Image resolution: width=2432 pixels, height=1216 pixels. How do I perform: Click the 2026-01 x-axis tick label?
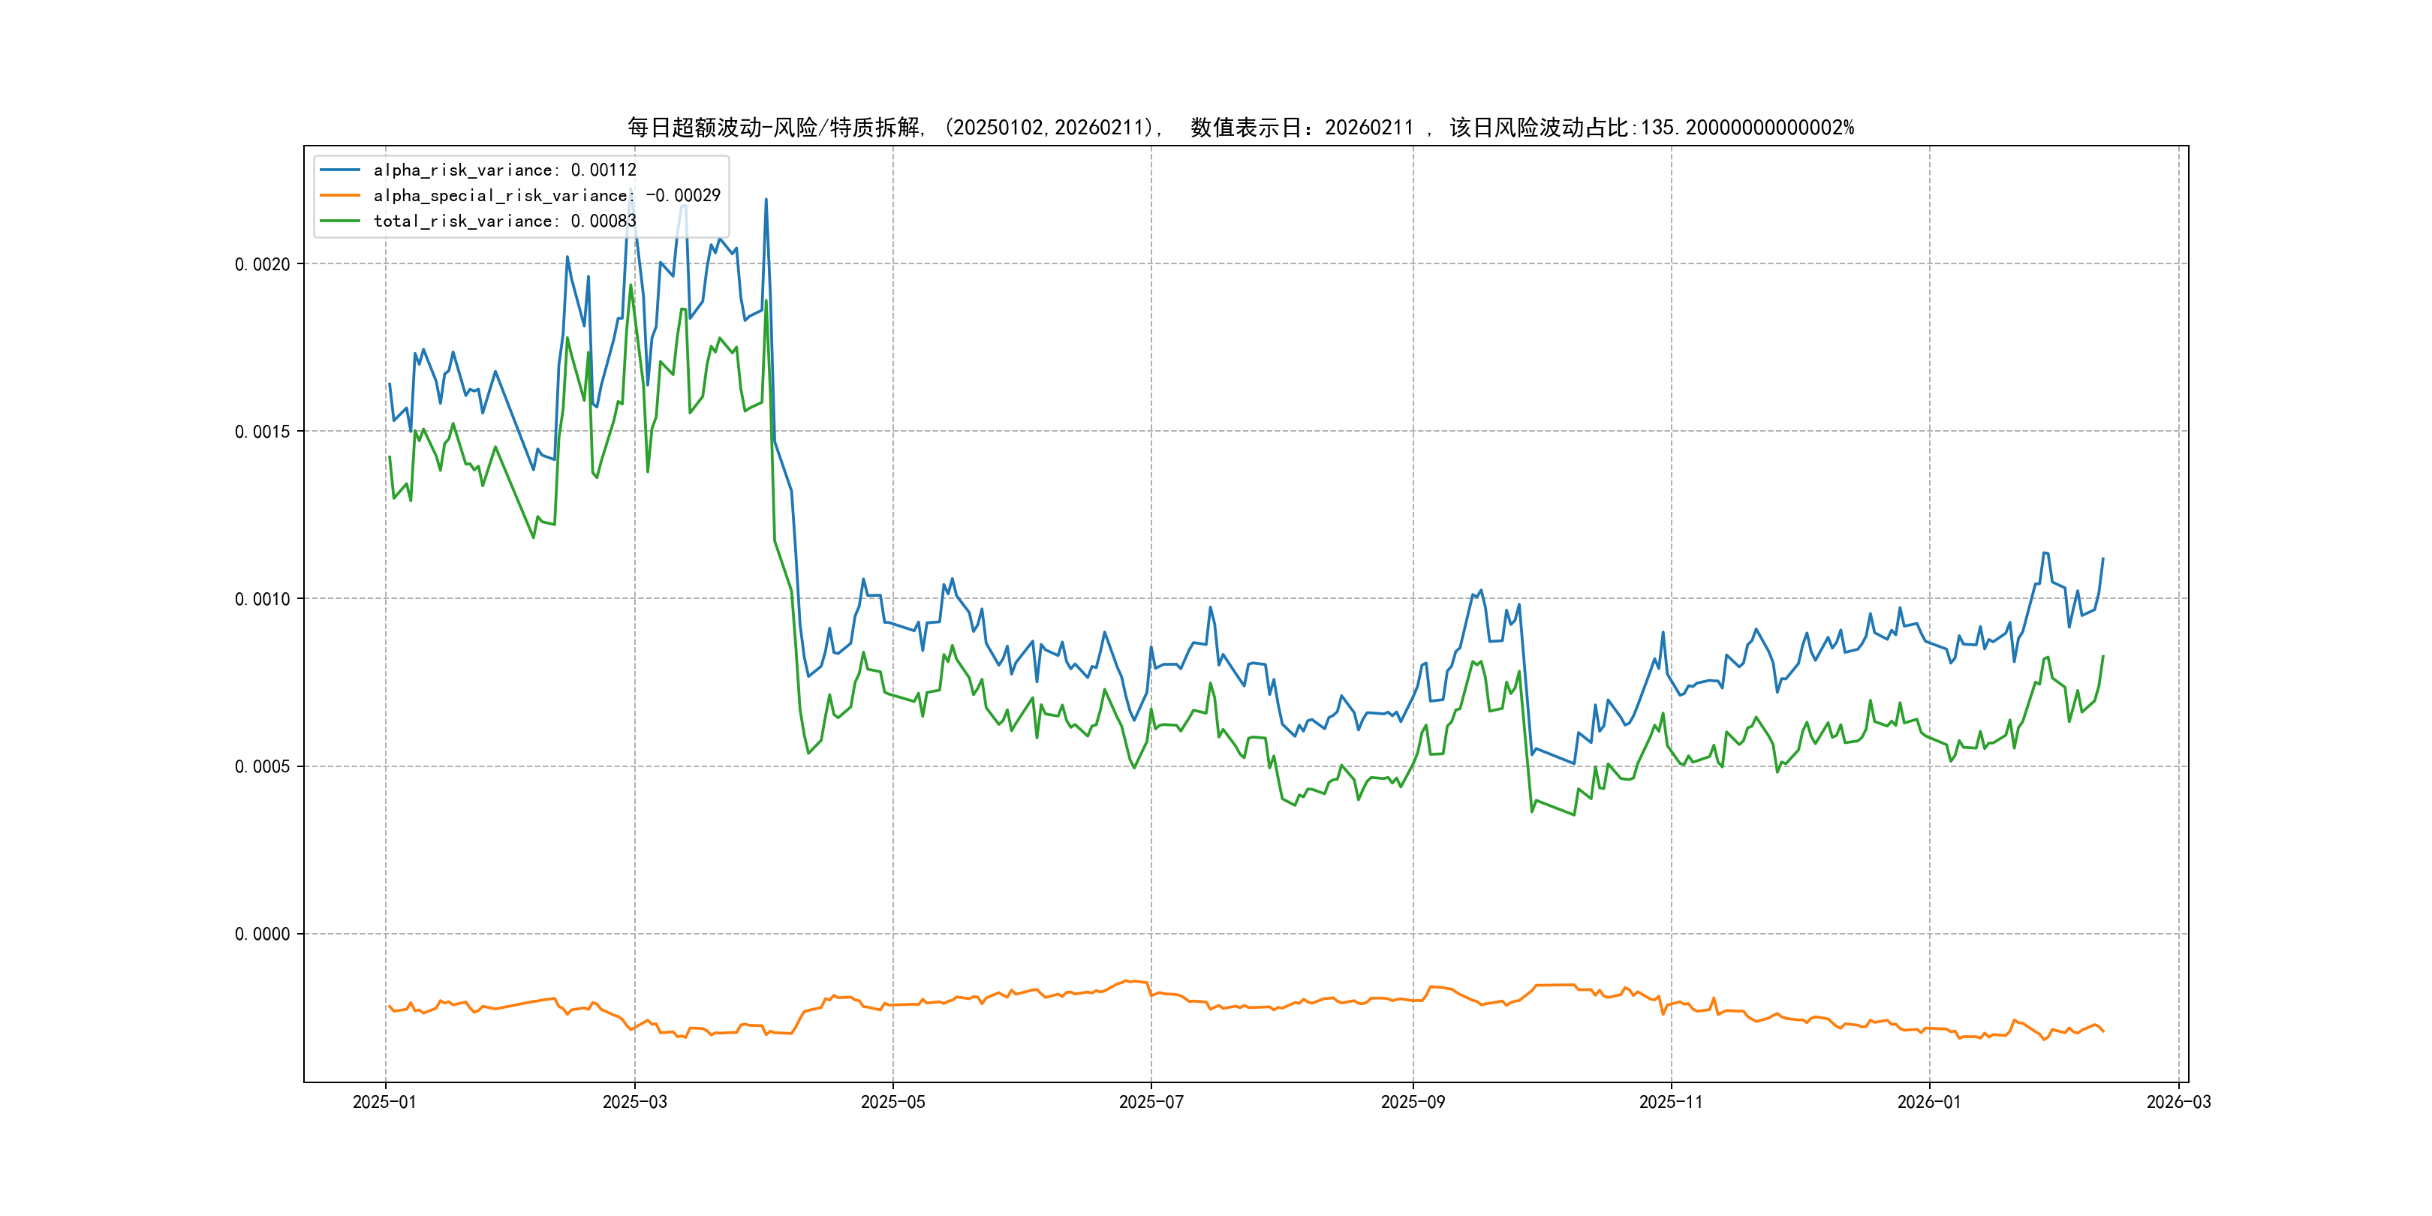[x=1929, y=1102]
